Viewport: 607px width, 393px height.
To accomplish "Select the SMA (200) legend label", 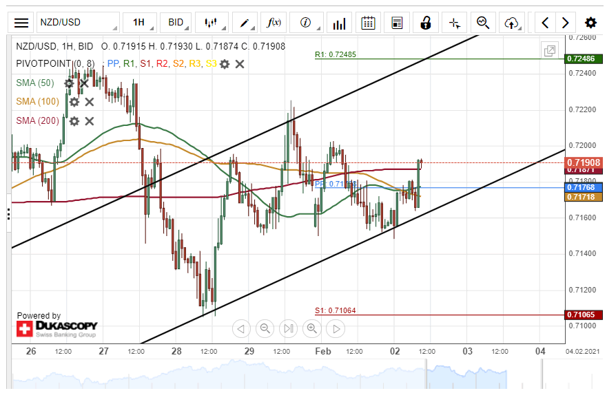I will 38,120.
